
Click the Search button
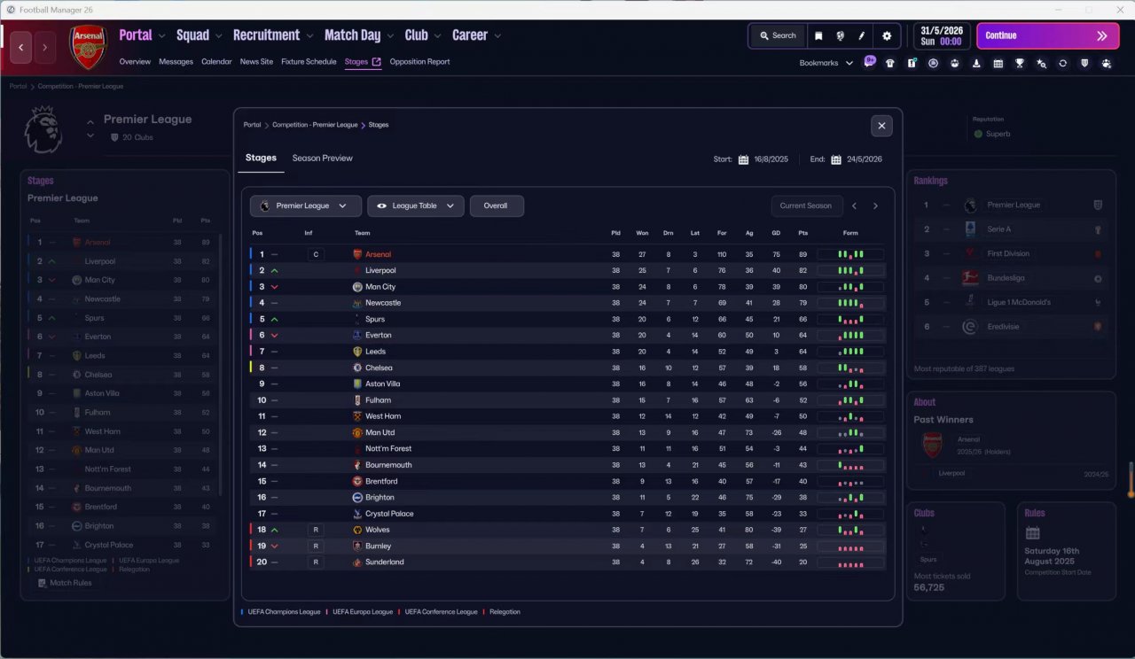778,36
